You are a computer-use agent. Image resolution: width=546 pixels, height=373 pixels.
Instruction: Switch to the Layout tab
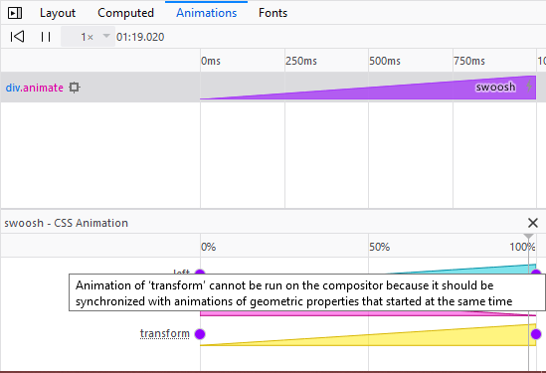[x=58, y=13]
